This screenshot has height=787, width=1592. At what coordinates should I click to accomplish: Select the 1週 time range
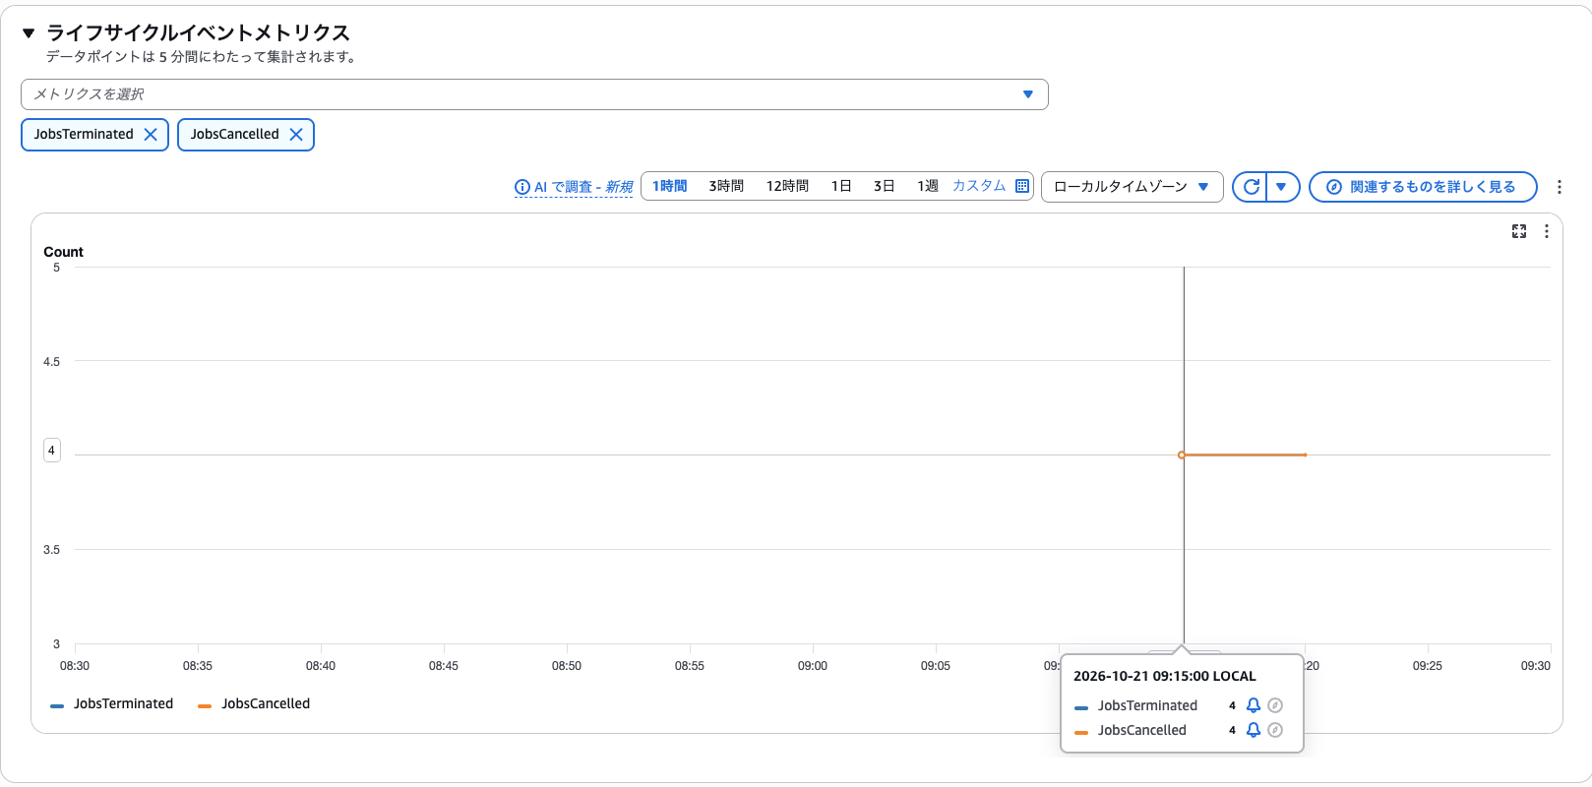point(928,186)
